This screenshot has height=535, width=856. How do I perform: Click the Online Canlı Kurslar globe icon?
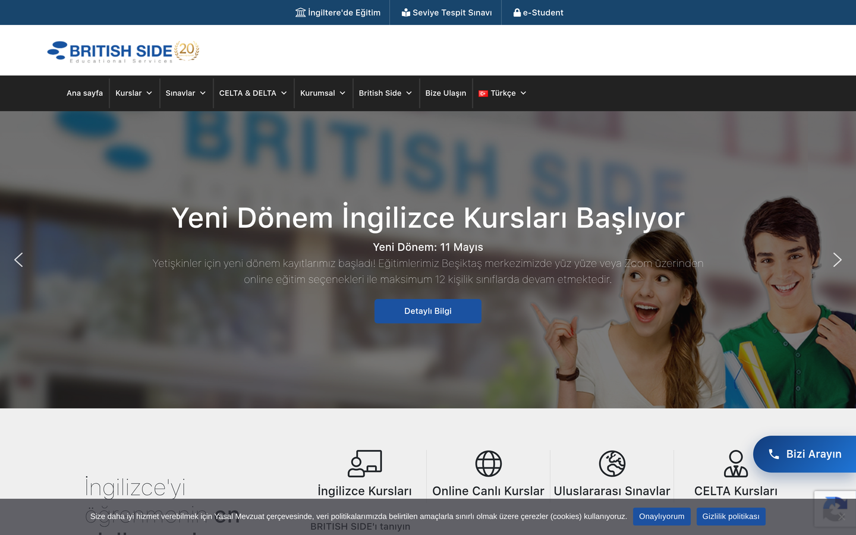pos(489,464)
